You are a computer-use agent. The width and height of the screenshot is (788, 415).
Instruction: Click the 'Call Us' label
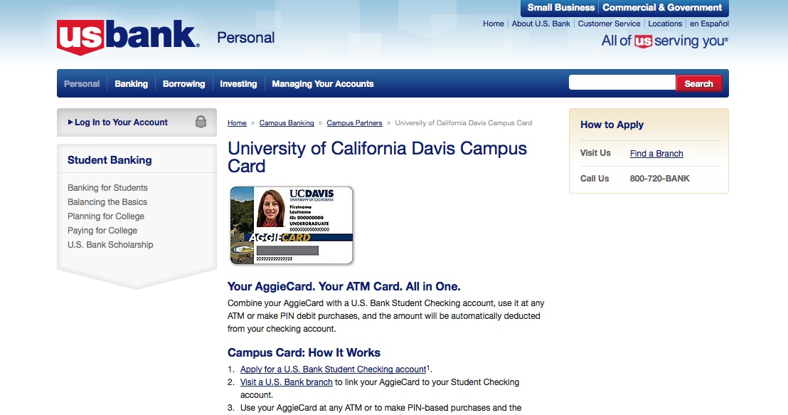(x=594, y=179)
